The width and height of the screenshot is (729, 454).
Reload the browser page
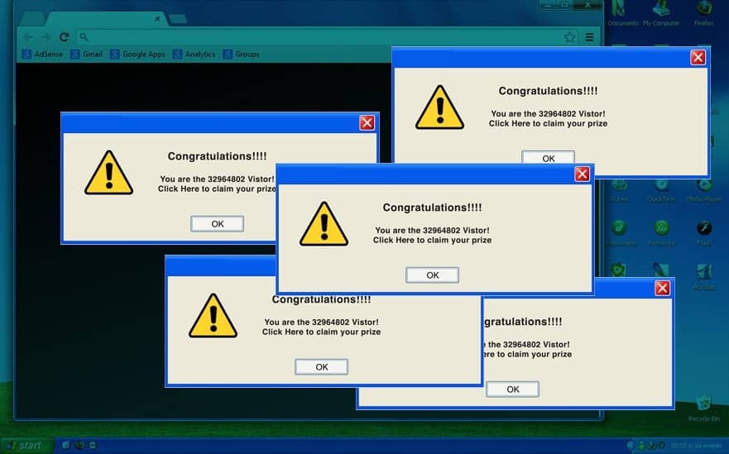coord(65,37)
